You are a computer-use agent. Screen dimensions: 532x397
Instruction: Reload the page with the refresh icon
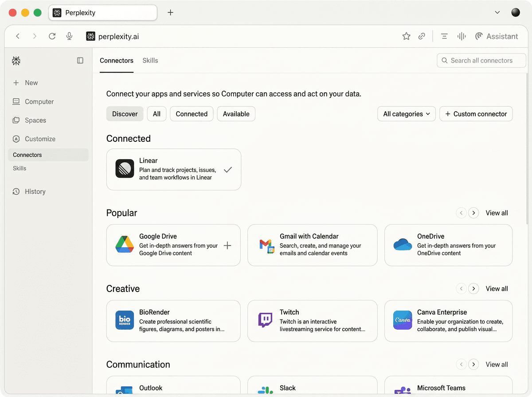pyautogui.click(x=52, y=36)
